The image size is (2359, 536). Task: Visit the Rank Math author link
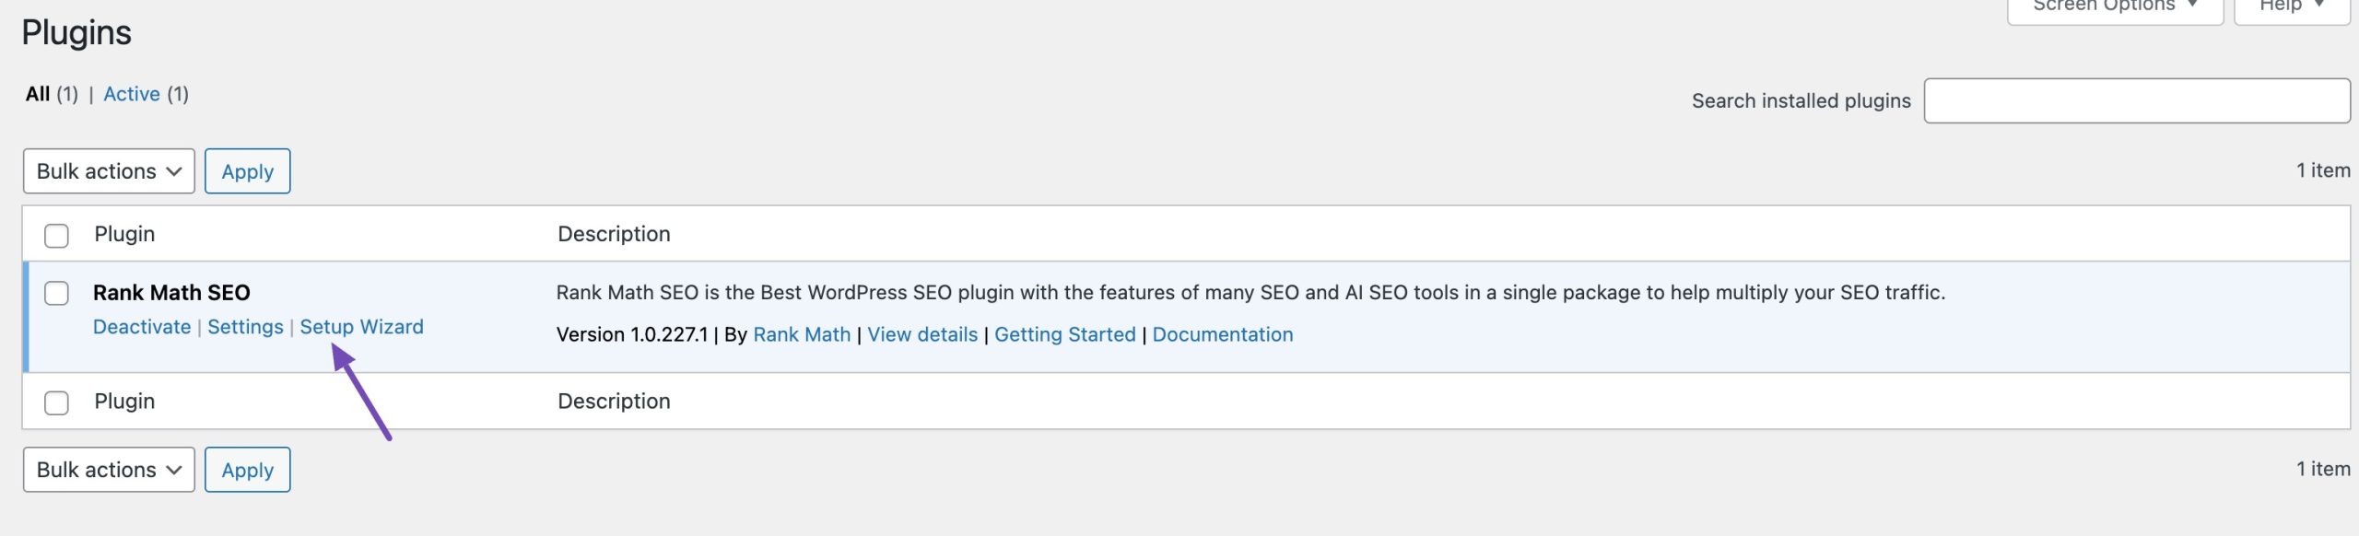click(802, 334)
